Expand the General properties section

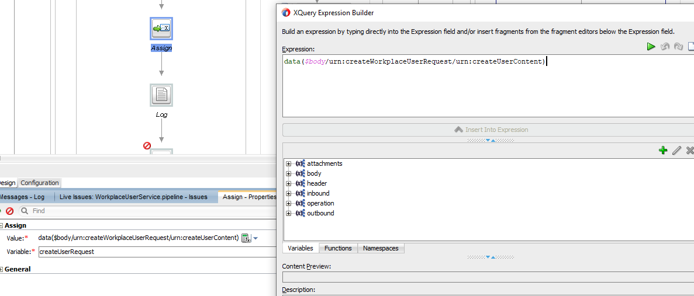1,269
